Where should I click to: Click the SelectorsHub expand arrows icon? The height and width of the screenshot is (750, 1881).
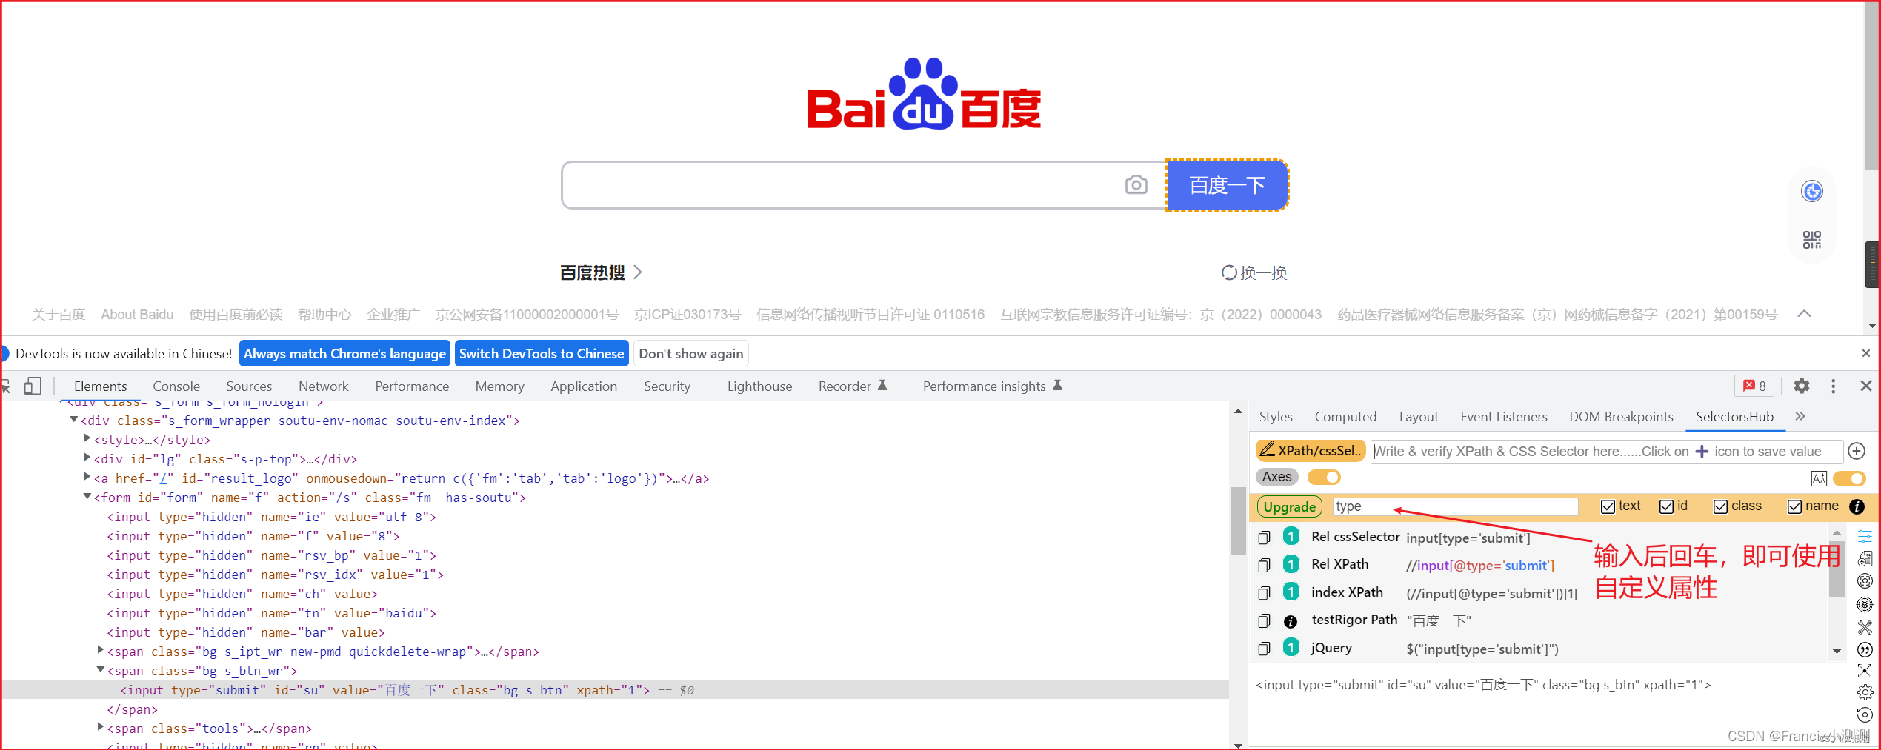[x=1865, y=671]
